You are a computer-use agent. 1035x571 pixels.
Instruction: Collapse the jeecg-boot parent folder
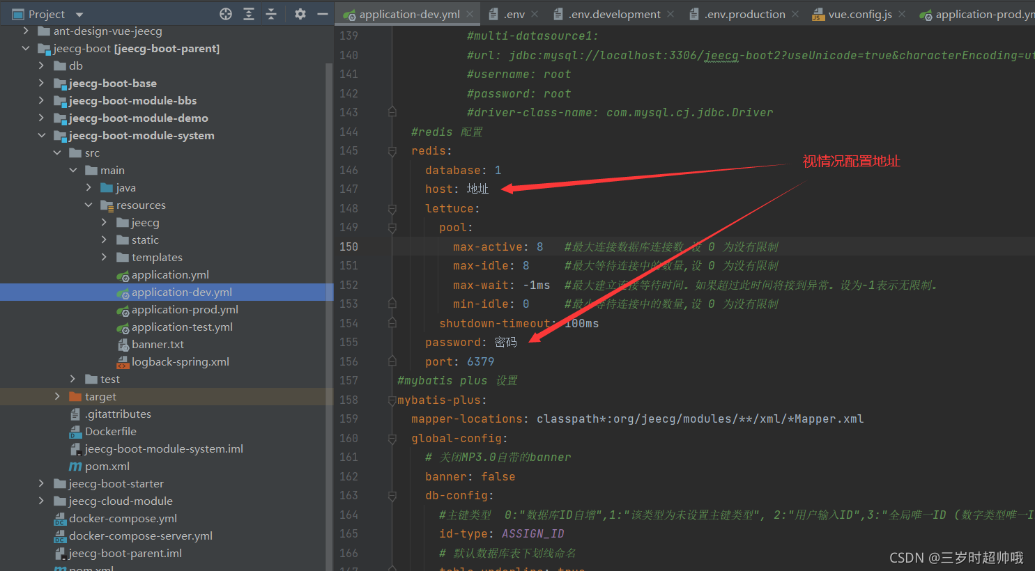coord(26,48)
